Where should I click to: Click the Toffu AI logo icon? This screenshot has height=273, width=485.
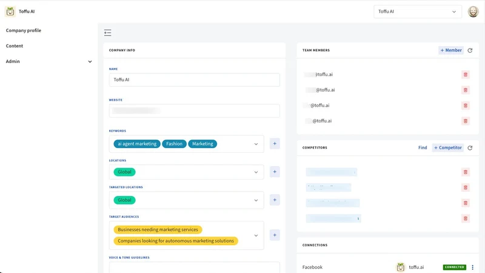tap(10, 12)
